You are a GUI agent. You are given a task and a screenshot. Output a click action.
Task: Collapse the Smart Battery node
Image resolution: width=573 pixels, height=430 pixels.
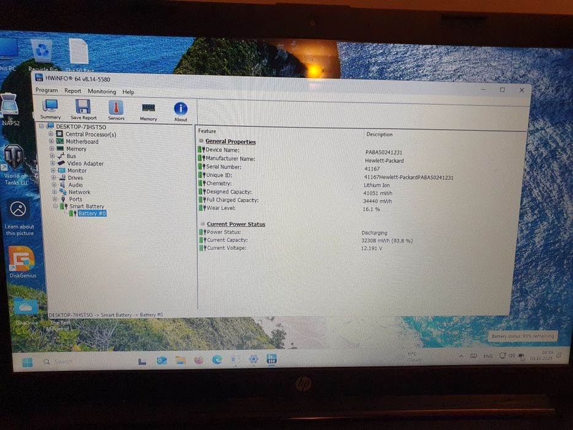point(55,206)
